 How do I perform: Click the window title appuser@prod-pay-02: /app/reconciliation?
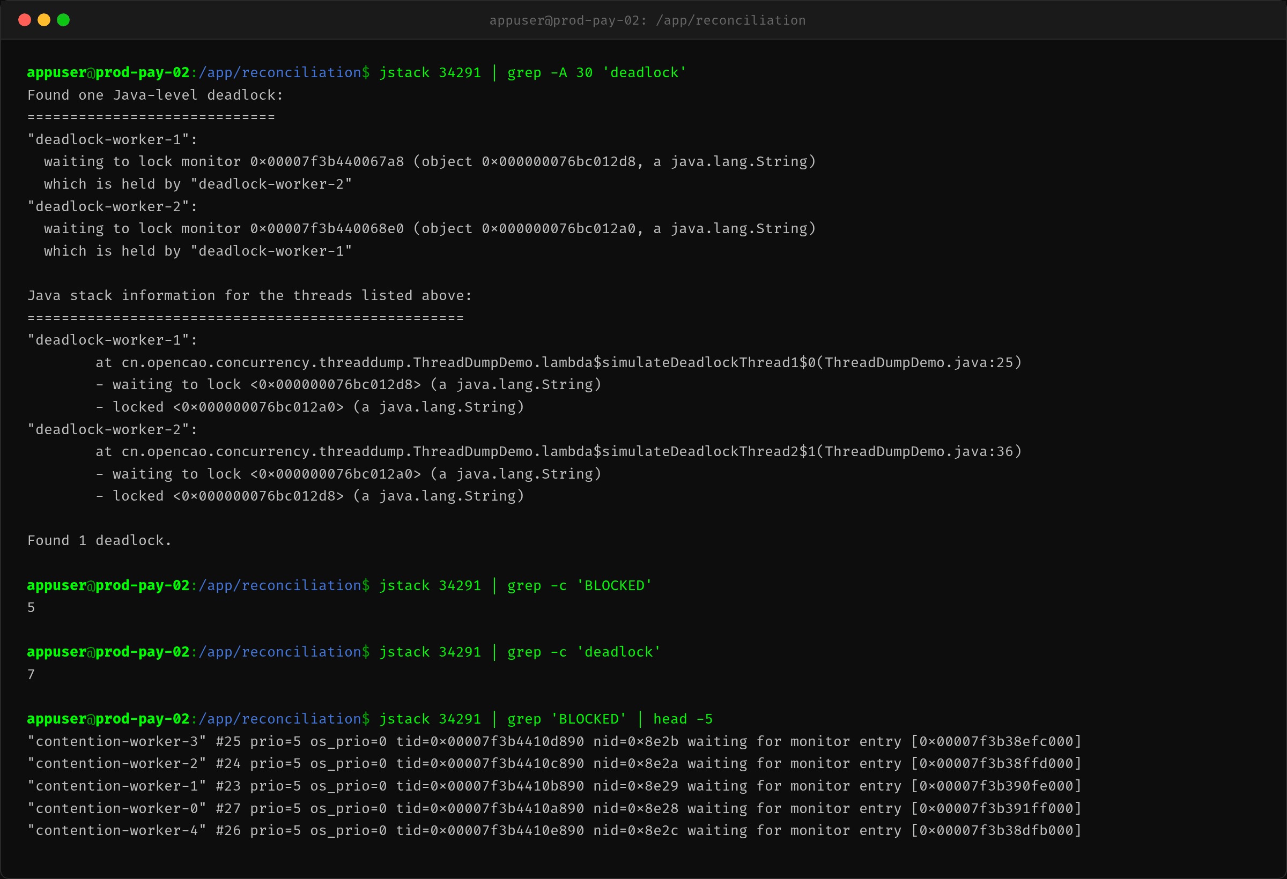point(647,20)
